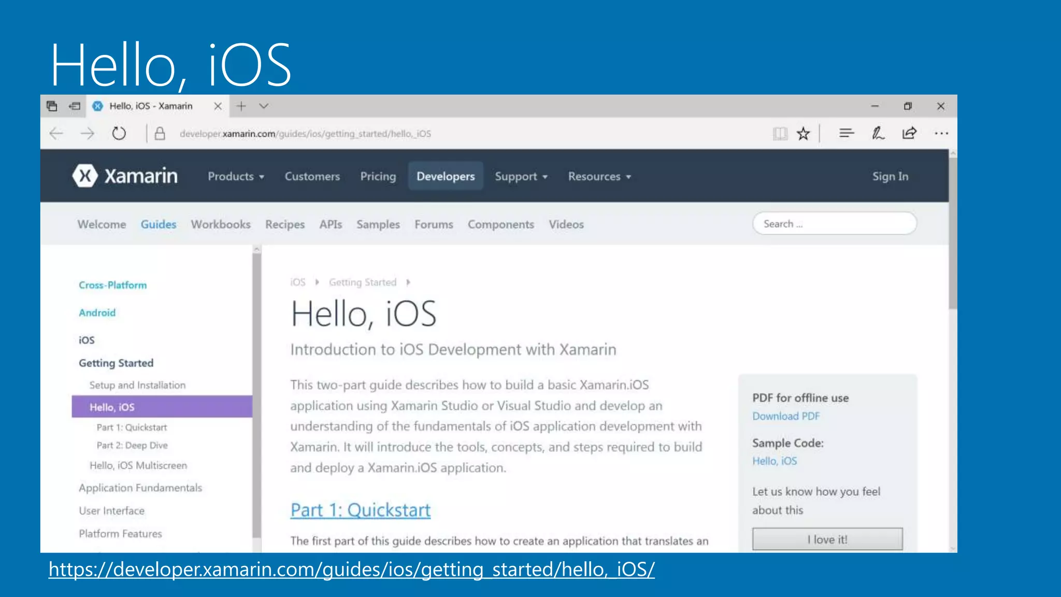Image resolution: width=1061 pixels, height=597 pixels.
Task: Open Application Fundamentals in sidebar
Action: point(140,488)
